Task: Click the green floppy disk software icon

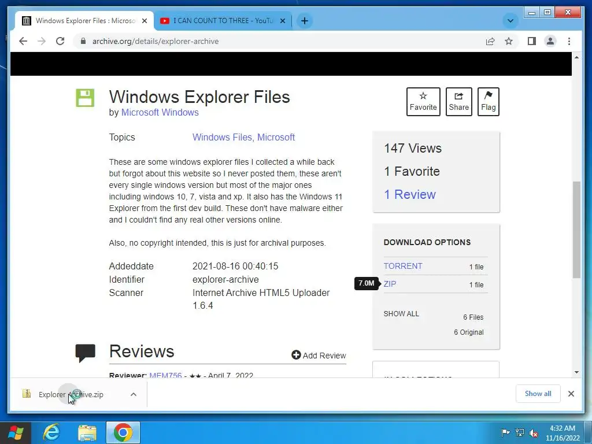Action: (x=85, y=98)
